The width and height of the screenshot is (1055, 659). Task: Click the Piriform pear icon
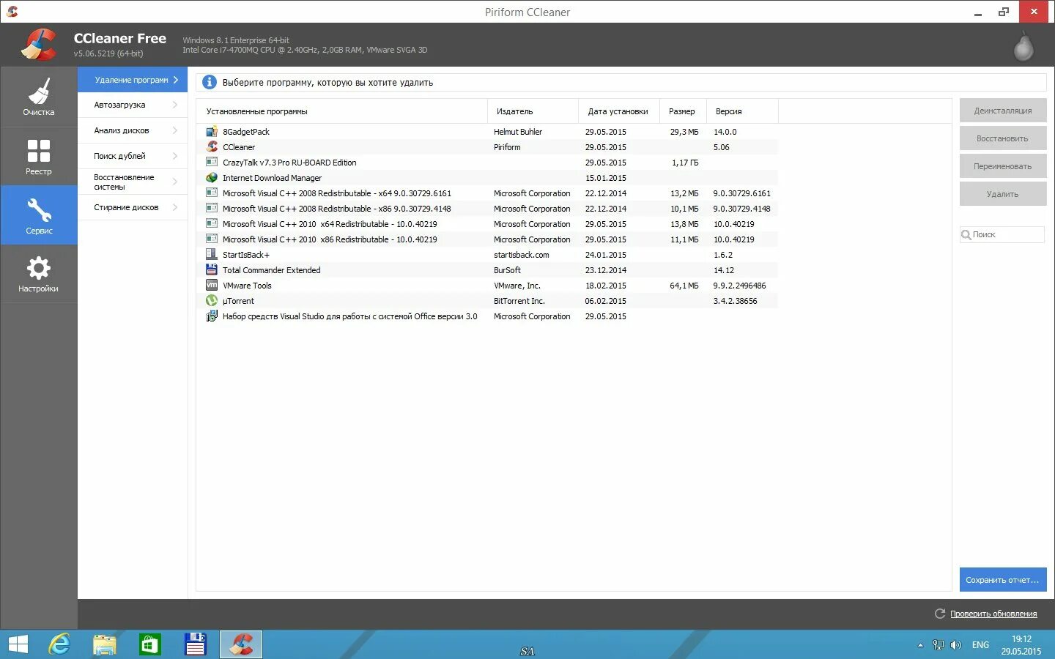pyautogui.click(x=1023, y=46)
